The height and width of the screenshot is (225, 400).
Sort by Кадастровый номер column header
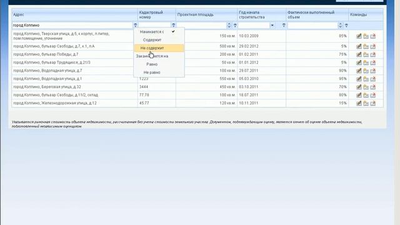coord(157,15)
